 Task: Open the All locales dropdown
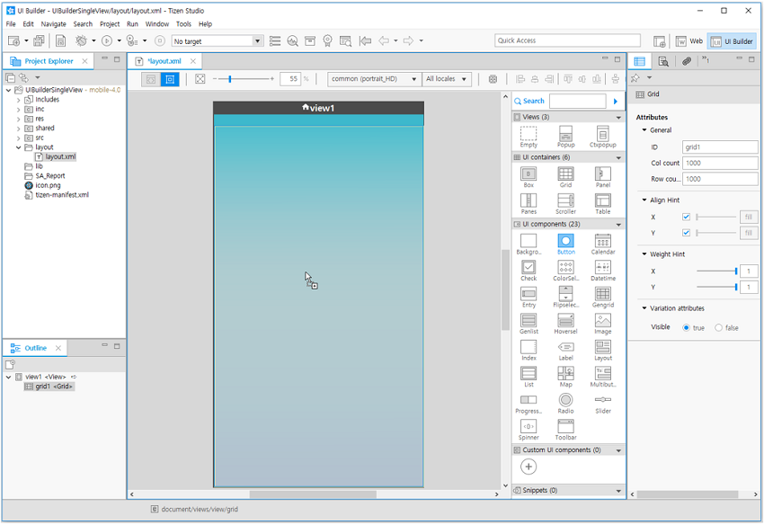(447, 79)
